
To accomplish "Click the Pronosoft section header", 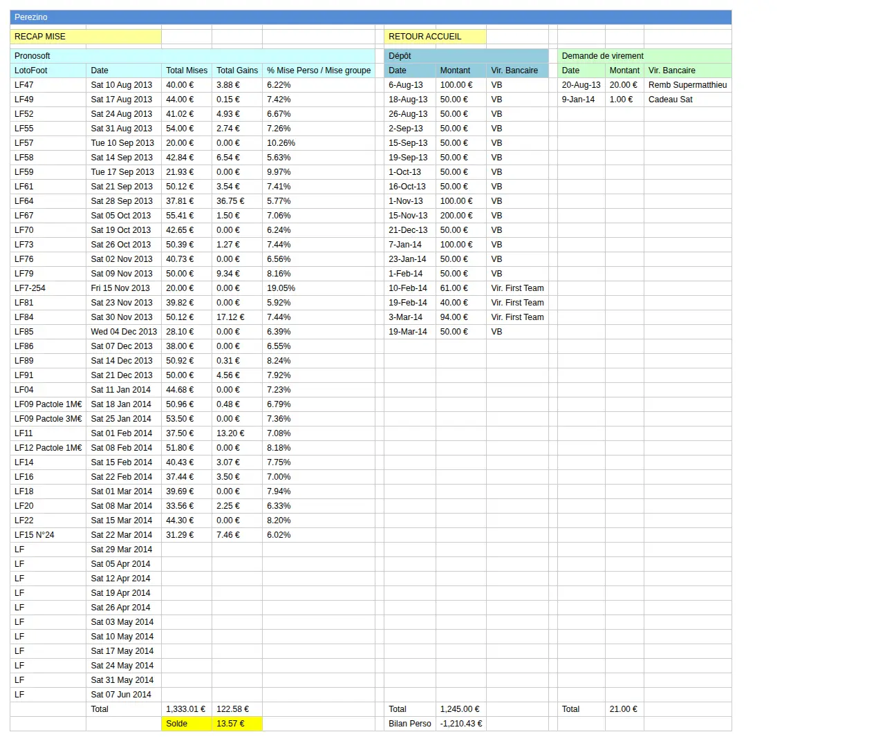I will click(192, 56).
